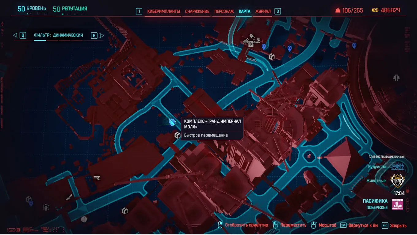Viewport: 417px width, 235px height.
Task: Click the Q filter key hint
Action: [x=23, y=36]
